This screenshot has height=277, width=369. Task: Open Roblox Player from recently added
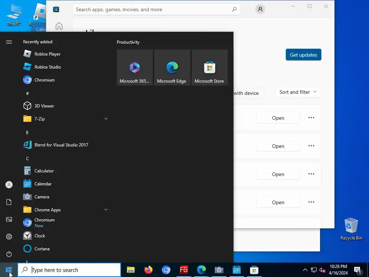[x=66, y=54]
